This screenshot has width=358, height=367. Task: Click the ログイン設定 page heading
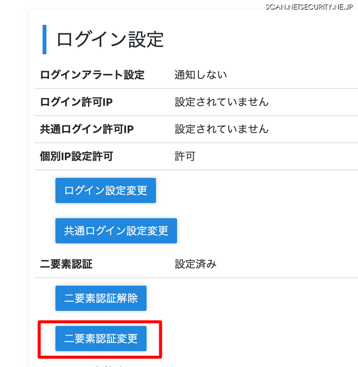[110, 39]
